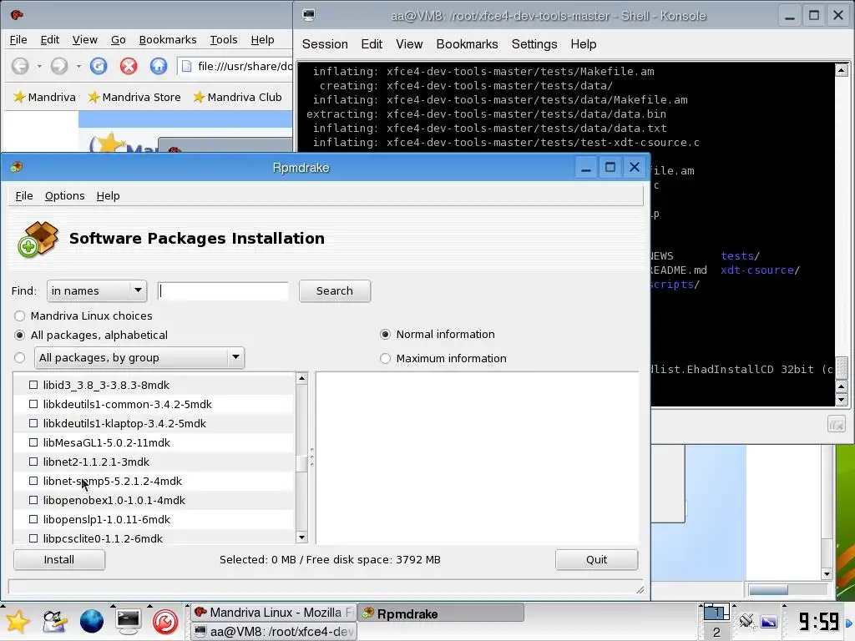Click package list scrollbar thumb
This screenshot has width=855, height=641.
tap(301, 462)
